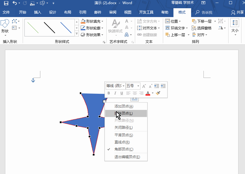Choose 添加顶点(A) from context menu

[126, 106]
